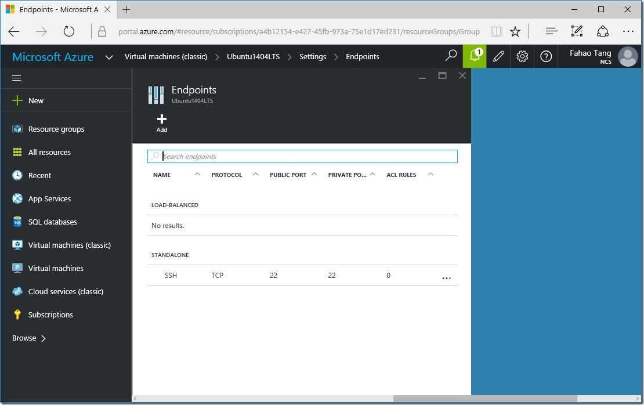Open SQL databases in sidebar
This screenshot has width=644, height=405.
tap(53, 222)
